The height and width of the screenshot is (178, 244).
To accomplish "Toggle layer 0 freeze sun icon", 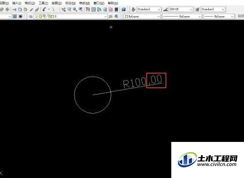I will tap(41, 16).
